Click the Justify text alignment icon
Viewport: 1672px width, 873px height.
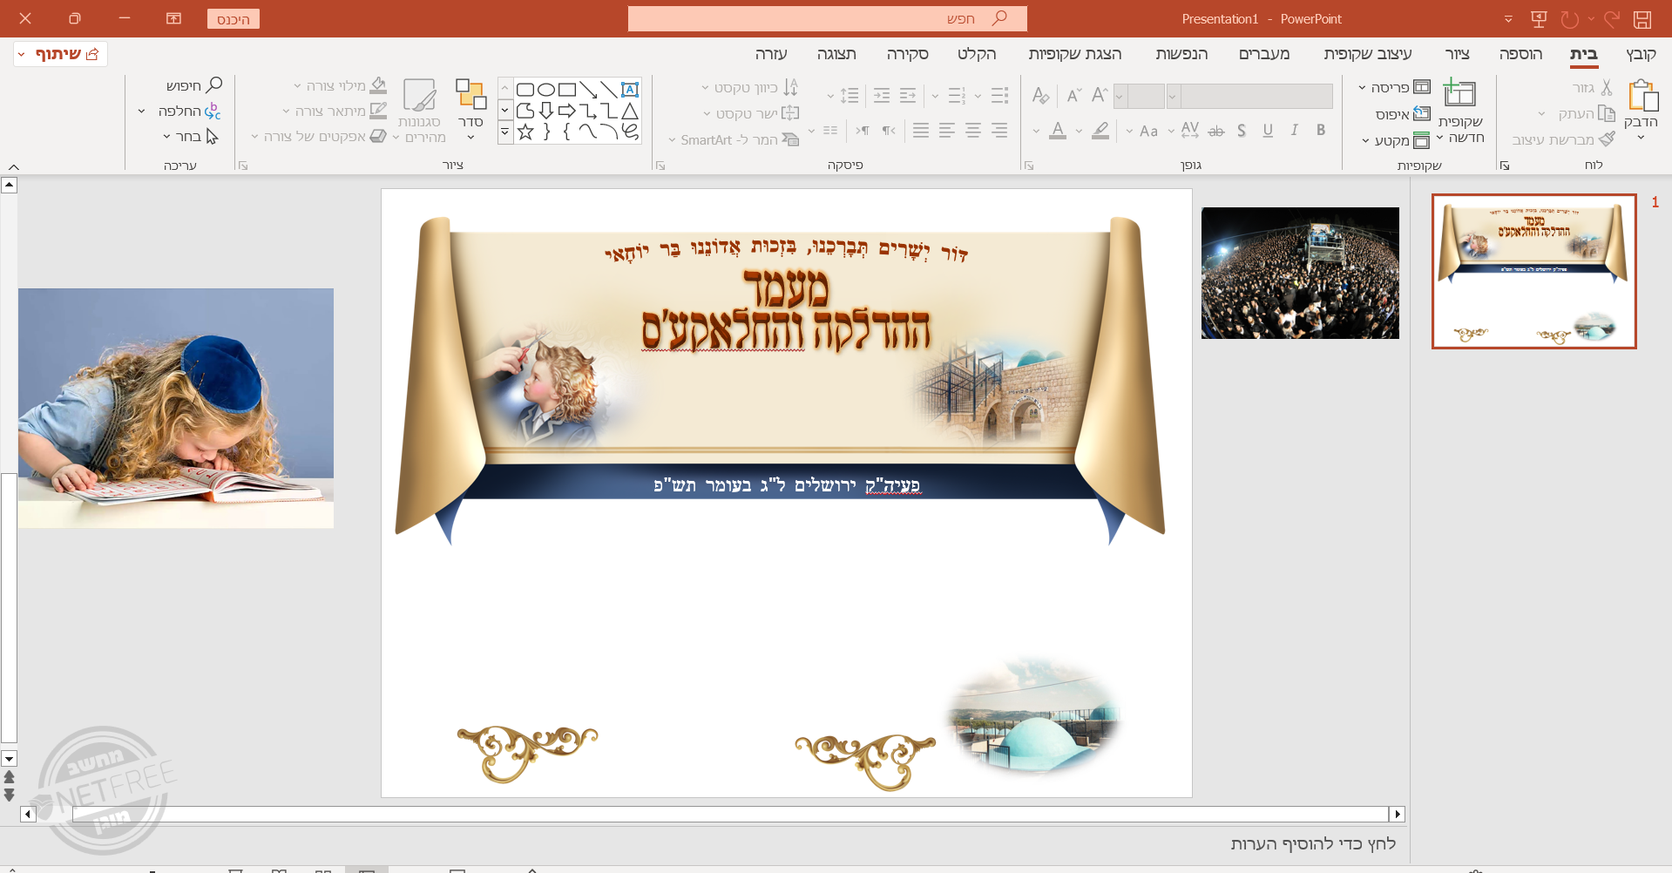pos(921,131)
